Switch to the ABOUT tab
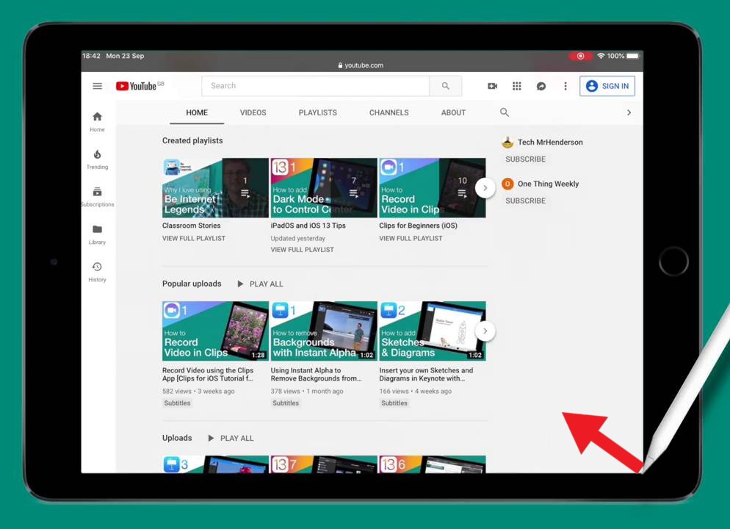This screenshot has width=730, height=529. pos(453,112)
